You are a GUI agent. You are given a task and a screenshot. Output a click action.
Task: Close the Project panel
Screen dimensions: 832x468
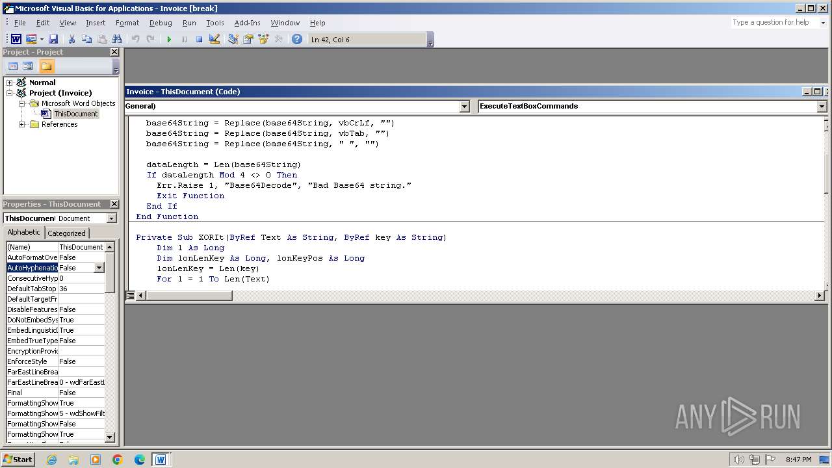(114, 52)
